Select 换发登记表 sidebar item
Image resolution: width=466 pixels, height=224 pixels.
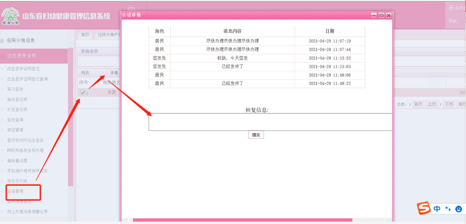coord(17,99)
